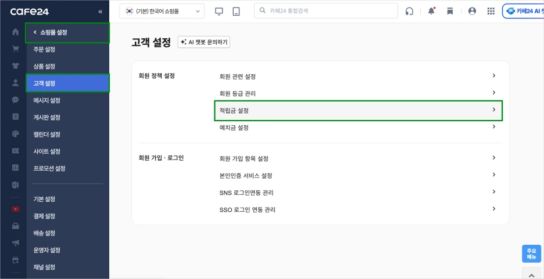The height and width of the screenshot is (279, 544).
Task: Click the chevron on the 회원 등급 관리 row
Action: (x=494, y=92)
